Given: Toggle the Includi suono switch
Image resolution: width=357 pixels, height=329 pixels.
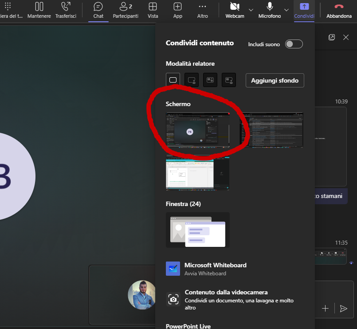Looking at the screenshot, I should [294, 44].
